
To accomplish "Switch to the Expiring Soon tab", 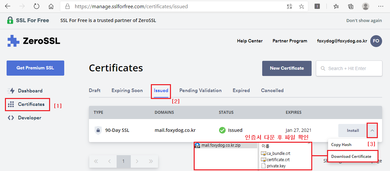I will pos(127,90).
